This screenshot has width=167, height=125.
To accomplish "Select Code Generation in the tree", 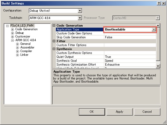I will [26, 29].
